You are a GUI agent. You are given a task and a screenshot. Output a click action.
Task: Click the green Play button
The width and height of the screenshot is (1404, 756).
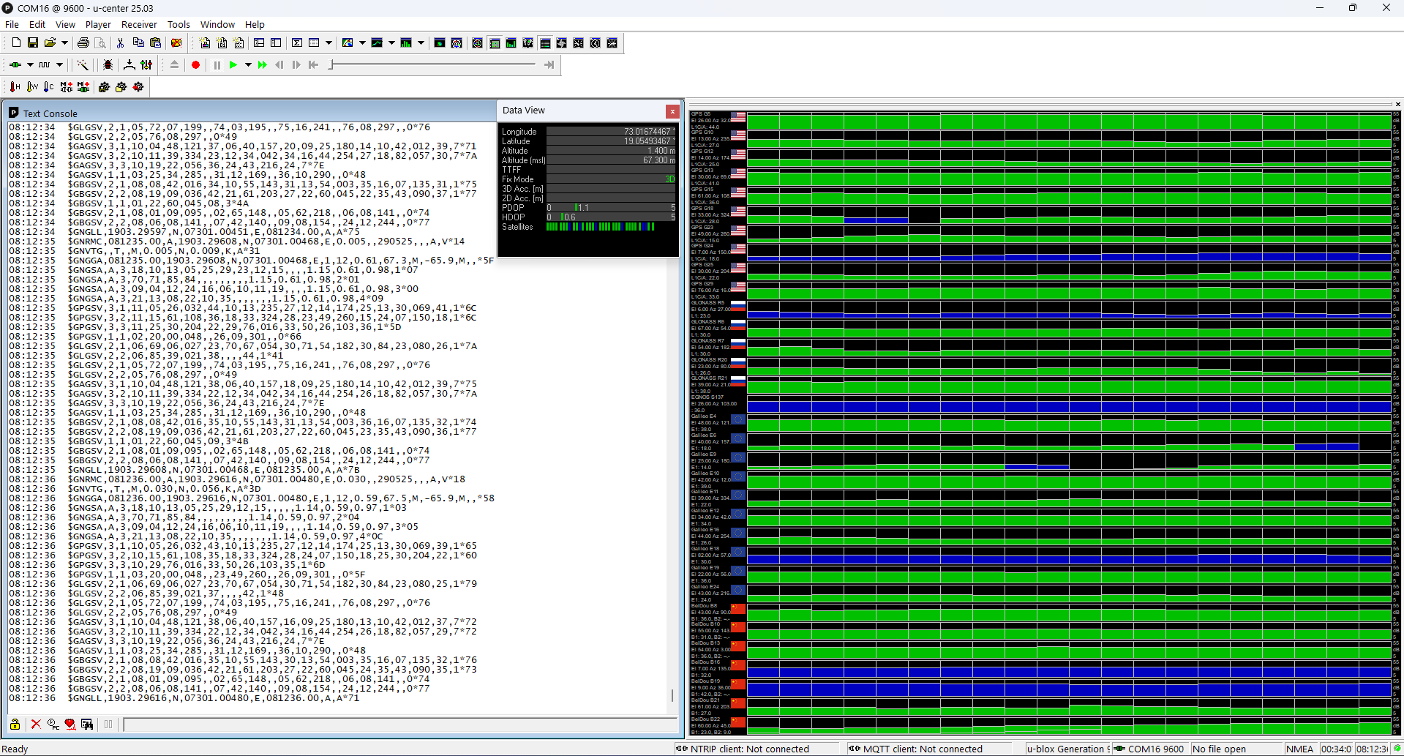(233, 65)
